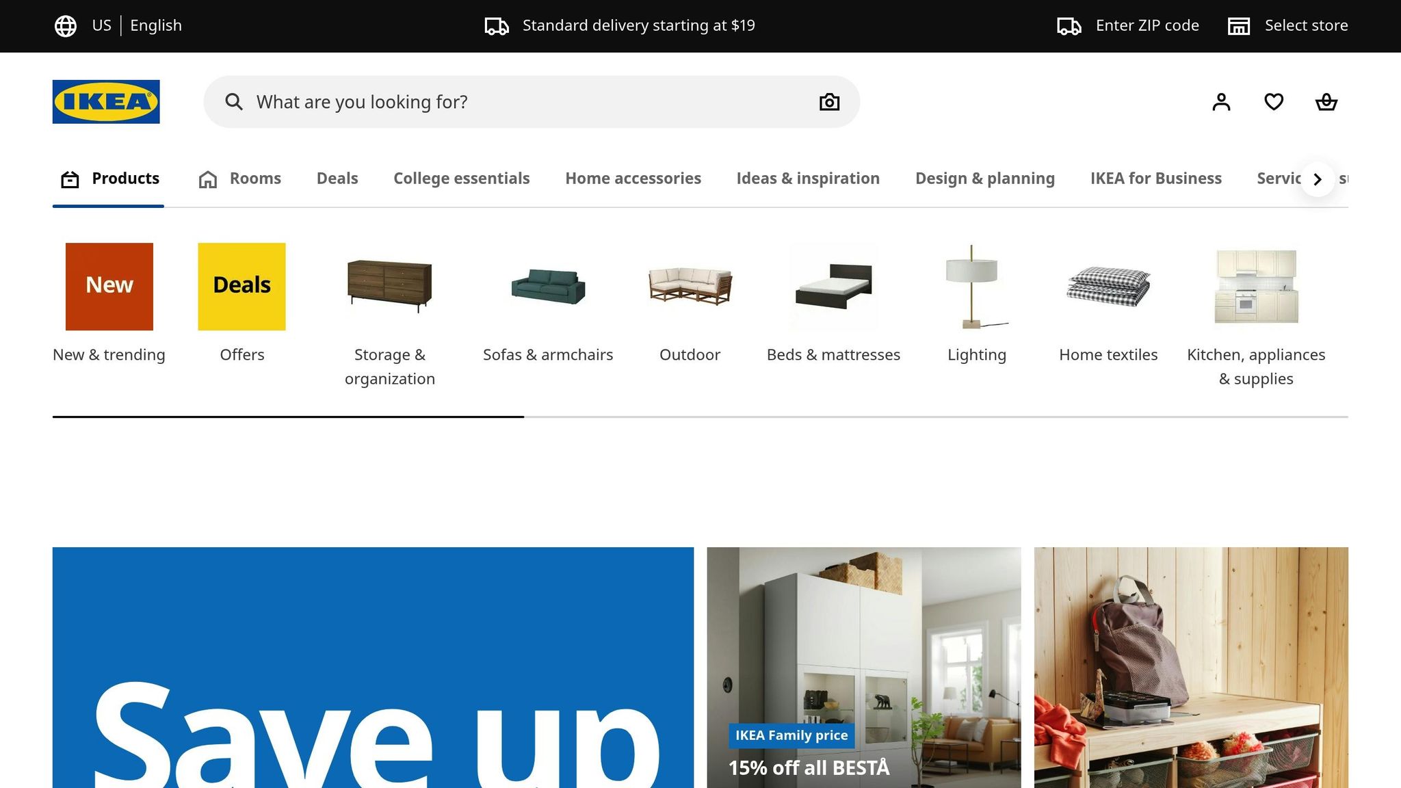Click the category carousel scroll bar

point(700,417)
